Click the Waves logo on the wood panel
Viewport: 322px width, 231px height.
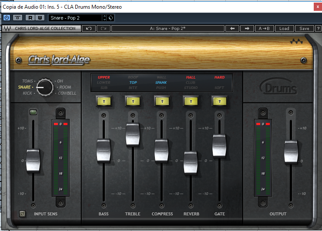[296, 42]
